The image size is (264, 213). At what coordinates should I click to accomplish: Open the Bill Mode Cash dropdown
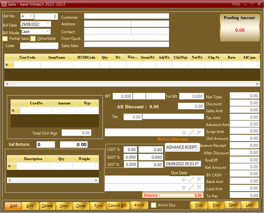48,32
